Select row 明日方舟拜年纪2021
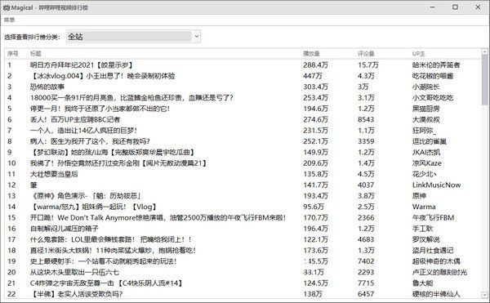 pyautogui.click(x=243, y=65)
